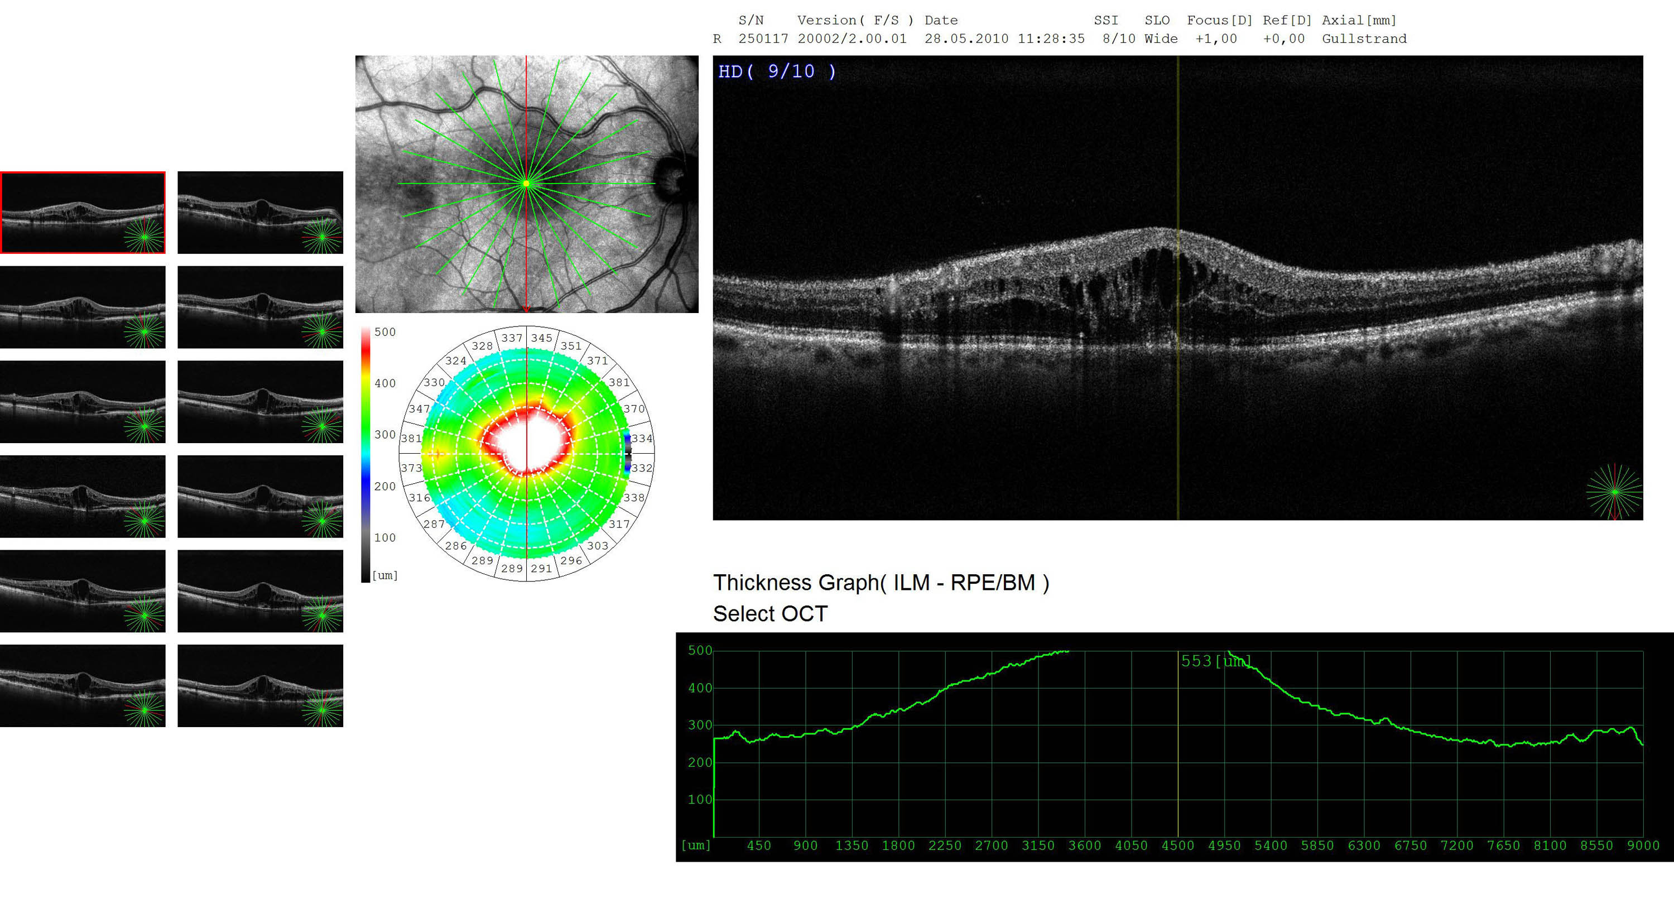Click the 4500 label on the graph x-axis
1674x918 pixels.
click(1178, 846)
